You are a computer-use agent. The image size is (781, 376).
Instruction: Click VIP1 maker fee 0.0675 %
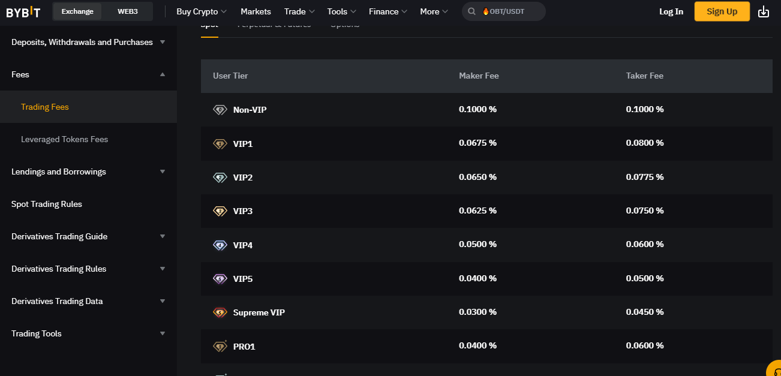(477, 143)
